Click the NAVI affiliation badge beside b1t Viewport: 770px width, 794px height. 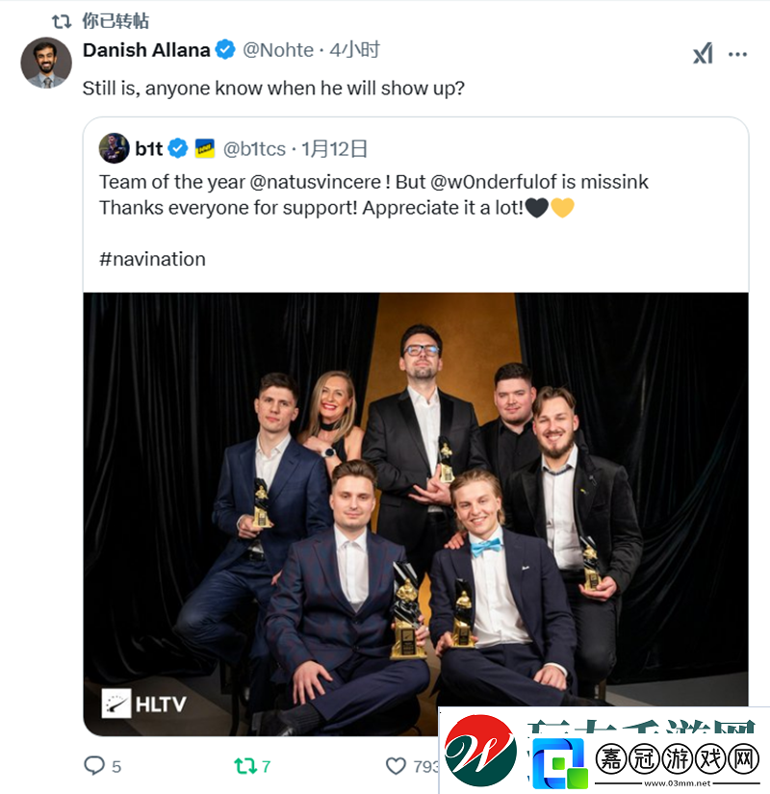205,148
